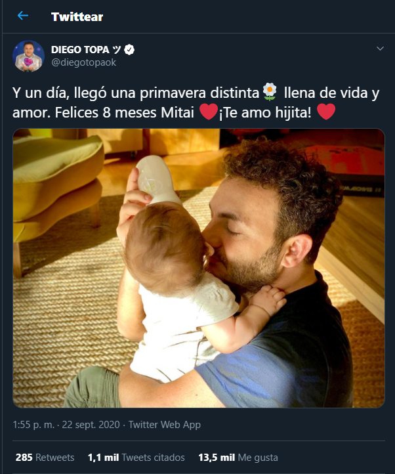Click the first red heart emoji

209,112
